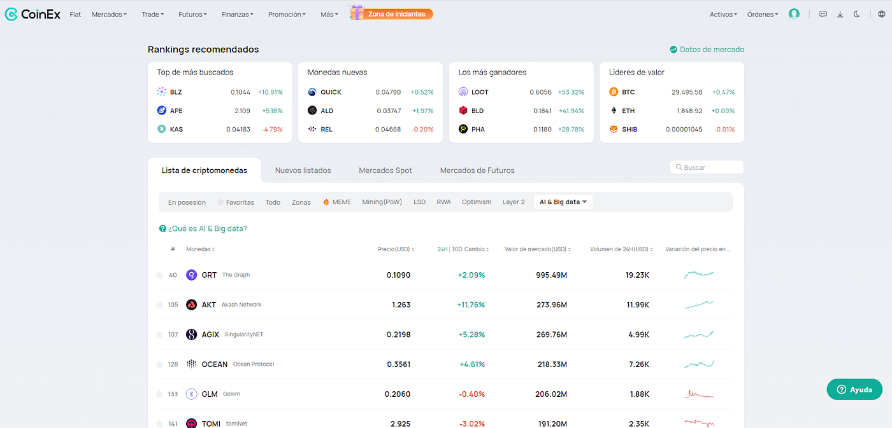Favorite GRT with the star
The image size is (892, 428).
pos(159,275)
